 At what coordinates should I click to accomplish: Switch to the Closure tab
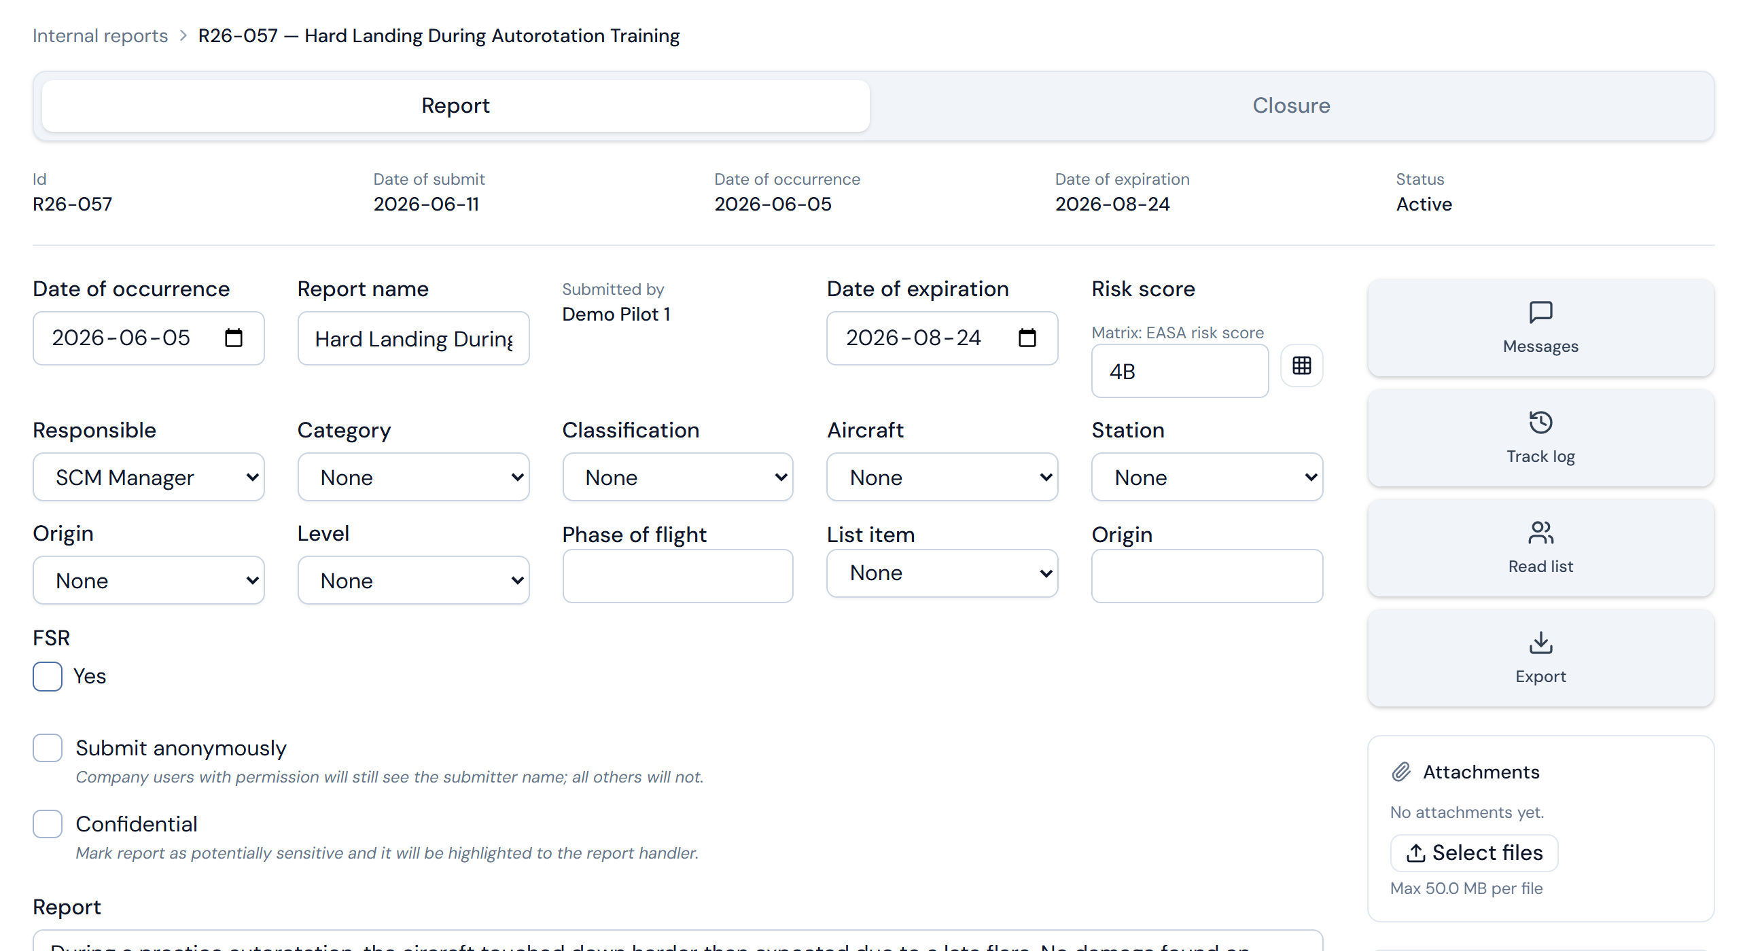pyautogui.click(x=1291, y=105)
